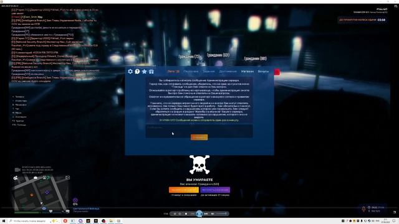Image resolution: width=399 pixels, height=224 pixels.
Task: Switch to the 'Магазин' tab
Action: tap(248, 72)
